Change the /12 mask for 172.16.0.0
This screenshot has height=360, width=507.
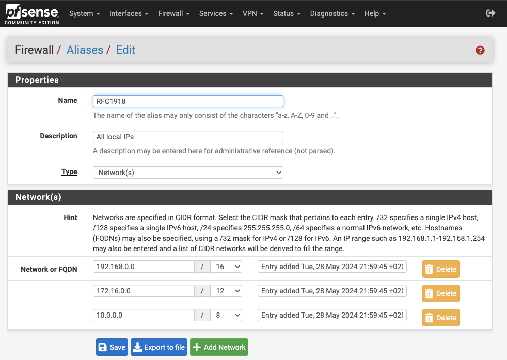pyautogui.click(x=226, y=291)
